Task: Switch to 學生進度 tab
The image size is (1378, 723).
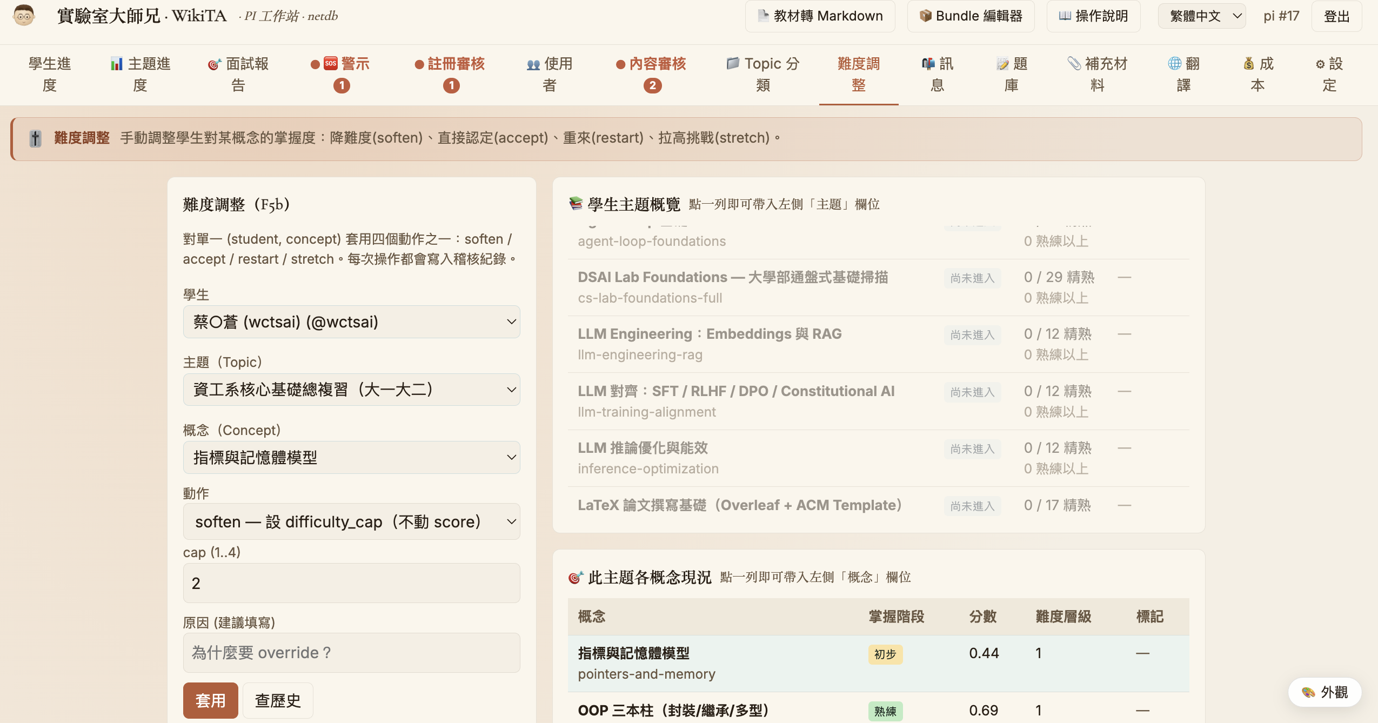Action: [50, 75]
